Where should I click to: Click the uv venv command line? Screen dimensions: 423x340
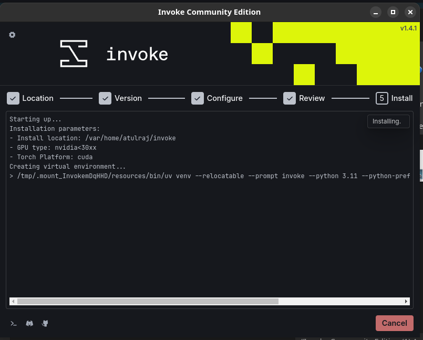point(210,176)
